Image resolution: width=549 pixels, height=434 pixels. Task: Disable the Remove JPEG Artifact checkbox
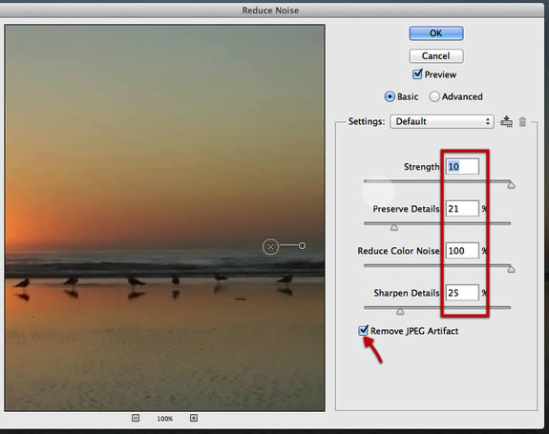[363, 330]
